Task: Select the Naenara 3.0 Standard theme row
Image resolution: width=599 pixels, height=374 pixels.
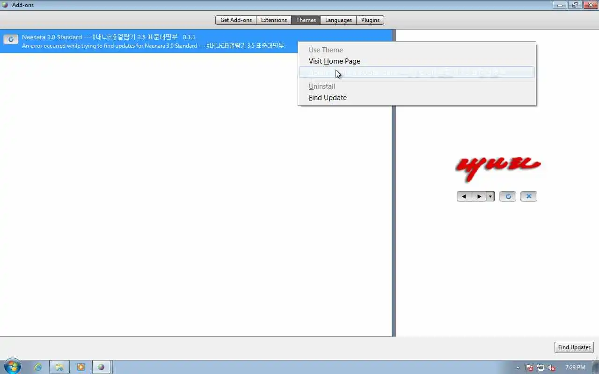Action: click(x=196, y=41)
